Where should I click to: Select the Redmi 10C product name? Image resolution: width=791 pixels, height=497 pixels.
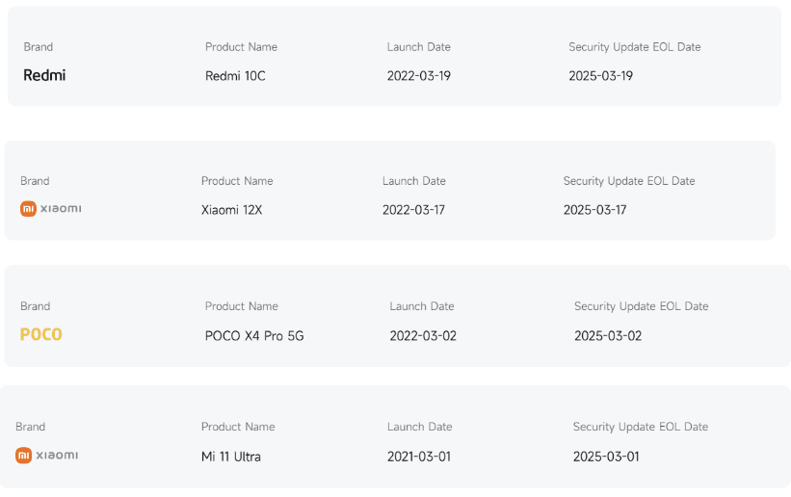[235, 76]
